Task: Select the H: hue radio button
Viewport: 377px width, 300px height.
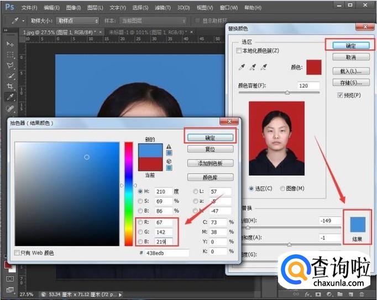Action: point(140,191)
